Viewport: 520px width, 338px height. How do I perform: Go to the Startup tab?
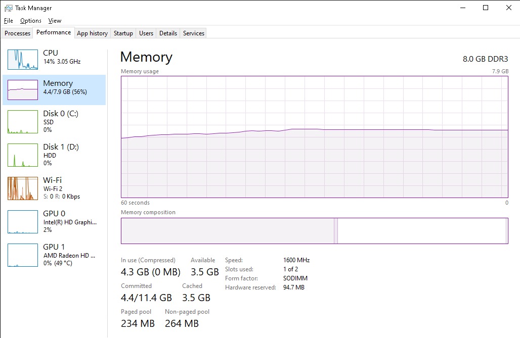123,33
